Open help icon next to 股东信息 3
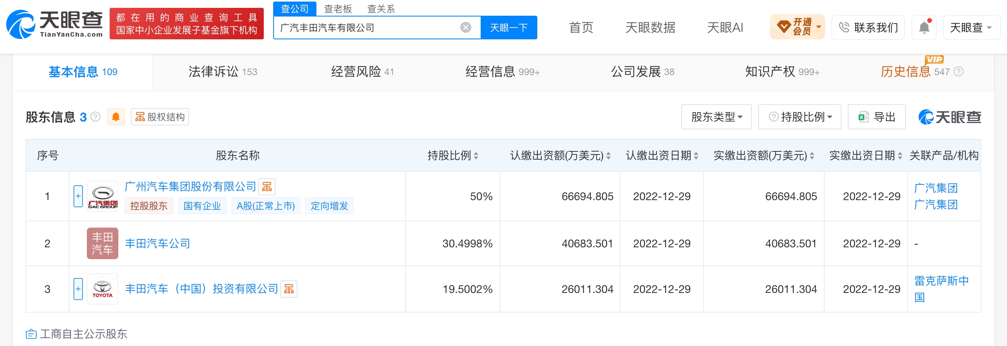The image size is (1007, 346). tap(96, 117)
